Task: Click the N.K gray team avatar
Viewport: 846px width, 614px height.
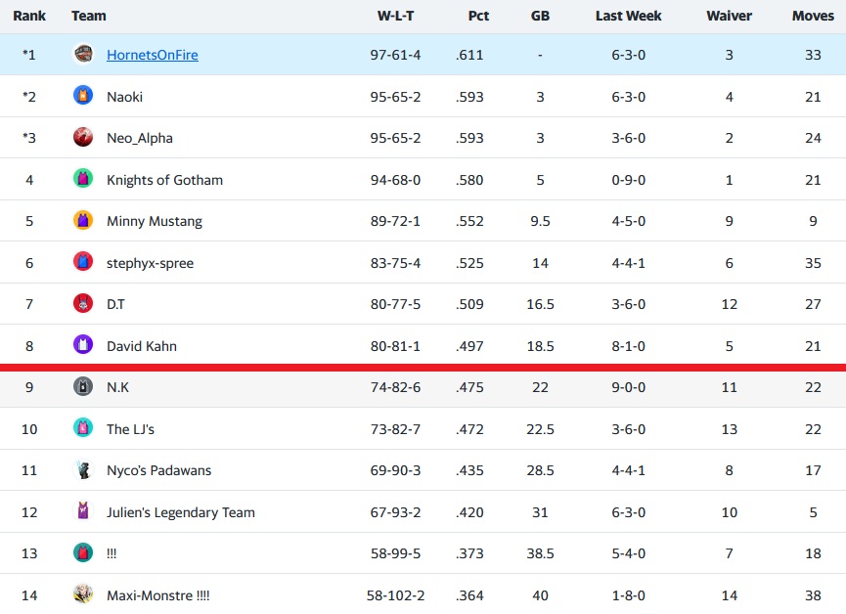Action: coord(83,387)
